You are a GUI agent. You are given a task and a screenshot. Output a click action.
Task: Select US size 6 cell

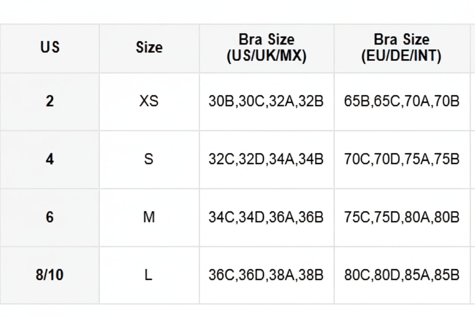point(49,217)
